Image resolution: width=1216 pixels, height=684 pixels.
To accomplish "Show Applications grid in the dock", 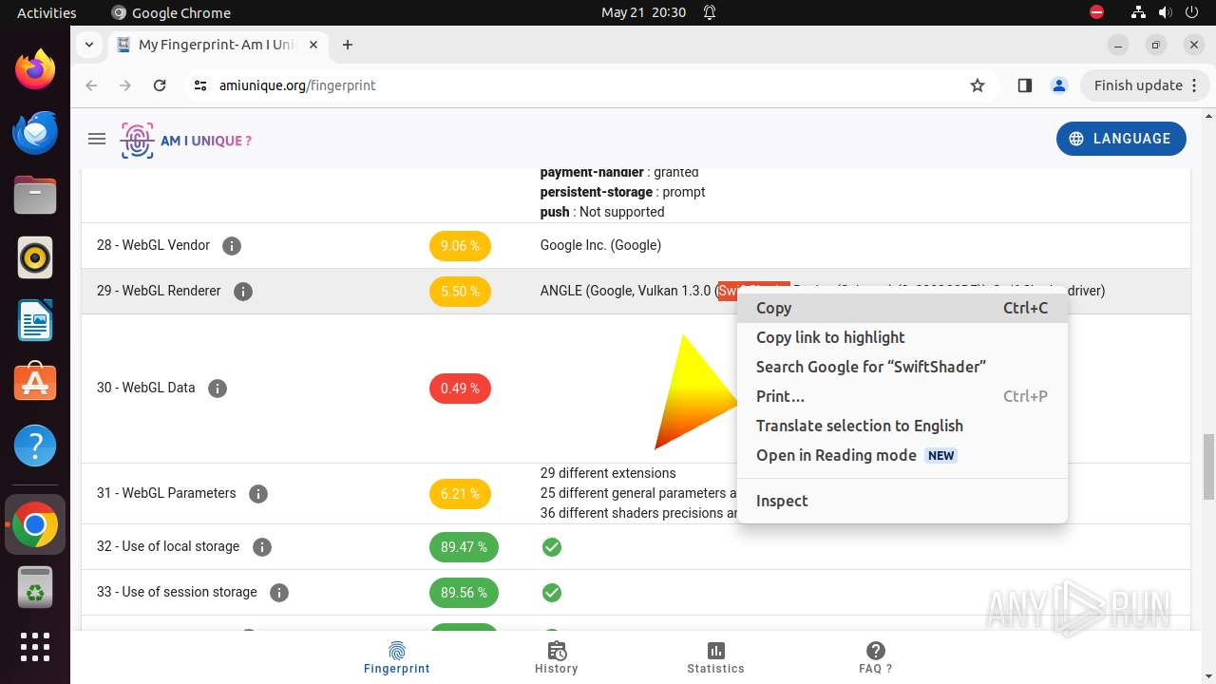I will [35, 647].
